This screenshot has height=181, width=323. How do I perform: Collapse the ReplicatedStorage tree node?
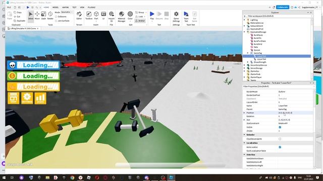click(x=244, y=32)
